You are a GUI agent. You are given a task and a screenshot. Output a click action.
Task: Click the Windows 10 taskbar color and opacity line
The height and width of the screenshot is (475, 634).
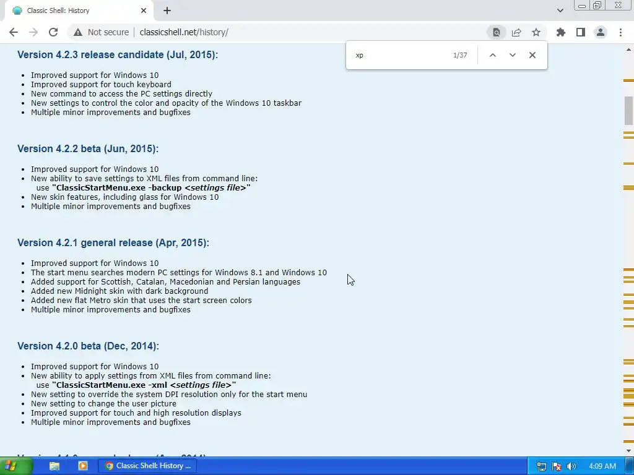pyautogui.click(x=166, y=103)
